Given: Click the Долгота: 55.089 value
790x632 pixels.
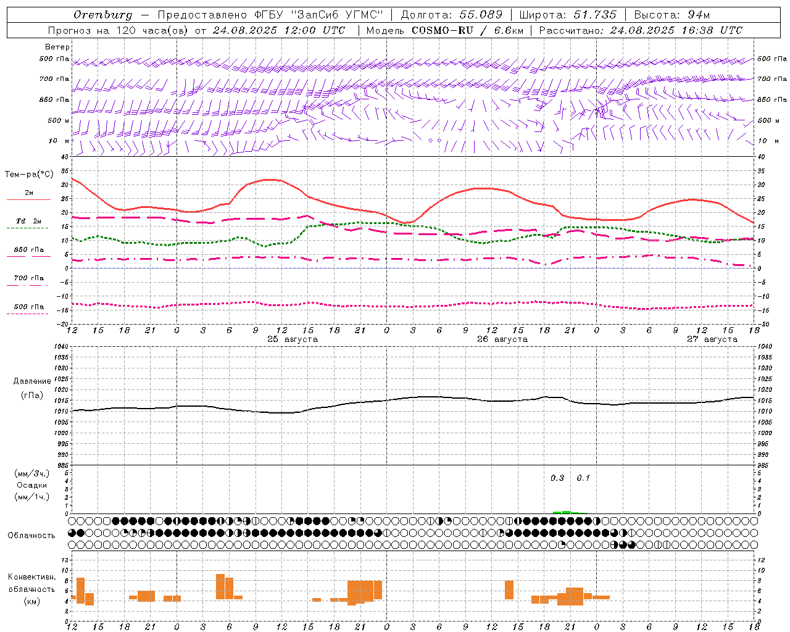Looking at the screenshot, I should 452,15.
